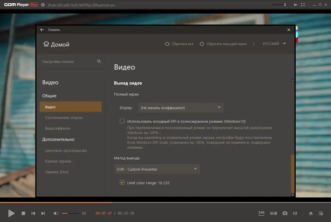Click the Общие section heading in sidebar
The width and height of the screenshot is (331, 222).
pyautogui.click(x=49, y=96)
